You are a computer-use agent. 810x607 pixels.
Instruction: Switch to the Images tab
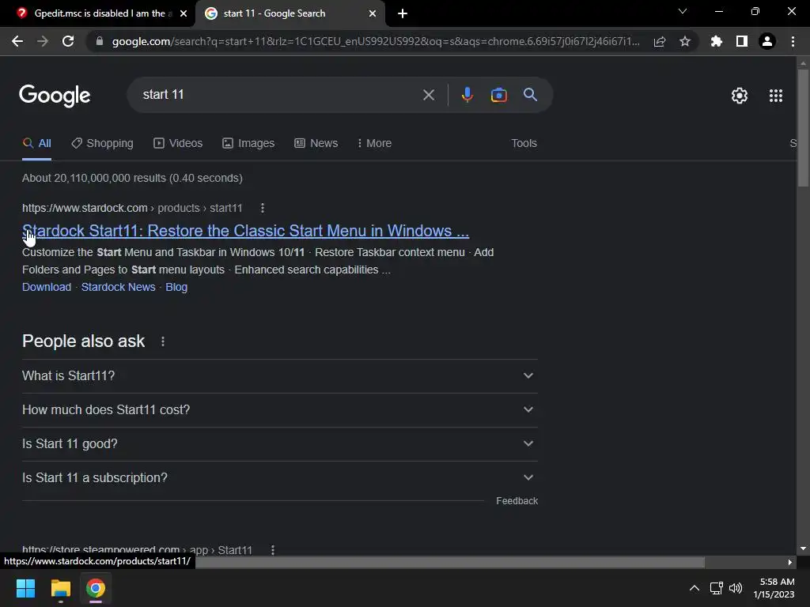[x=248, y=143]
